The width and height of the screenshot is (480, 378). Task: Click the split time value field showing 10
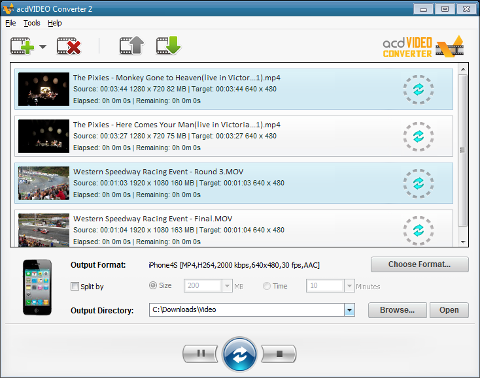(325, 286)
